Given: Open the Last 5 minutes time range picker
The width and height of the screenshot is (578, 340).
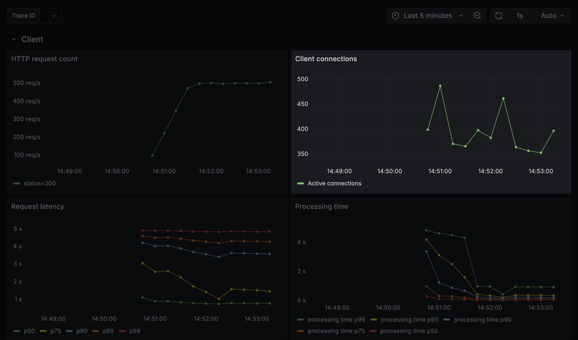Looking at the screenshot, I should pos(427,15).
